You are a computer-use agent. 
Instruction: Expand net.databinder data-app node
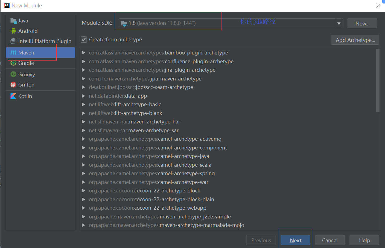coord(83,96)
